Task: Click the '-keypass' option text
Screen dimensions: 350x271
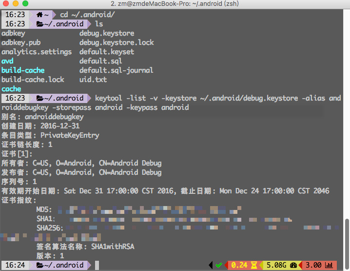Action: coord(142,107)
